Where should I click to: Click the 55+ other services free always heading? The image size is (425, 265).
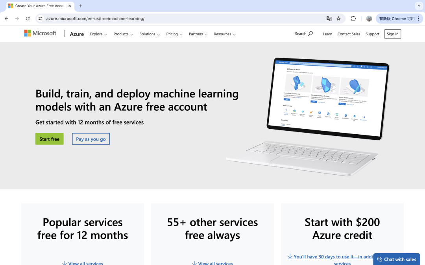click(213, 229)
